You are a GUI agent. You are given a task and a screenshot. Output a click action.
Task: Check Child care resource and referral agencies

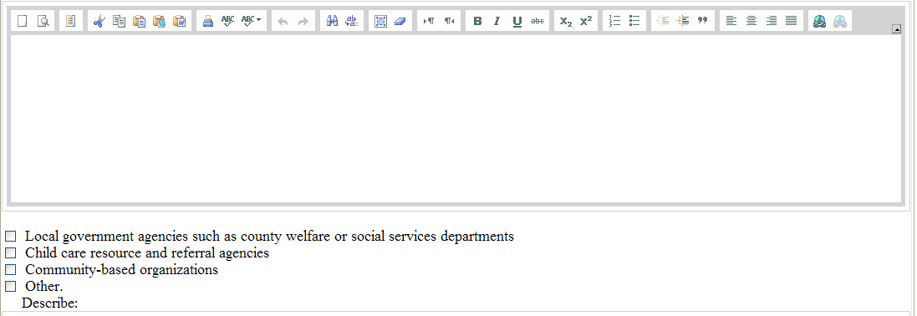[x=11, y=253]
